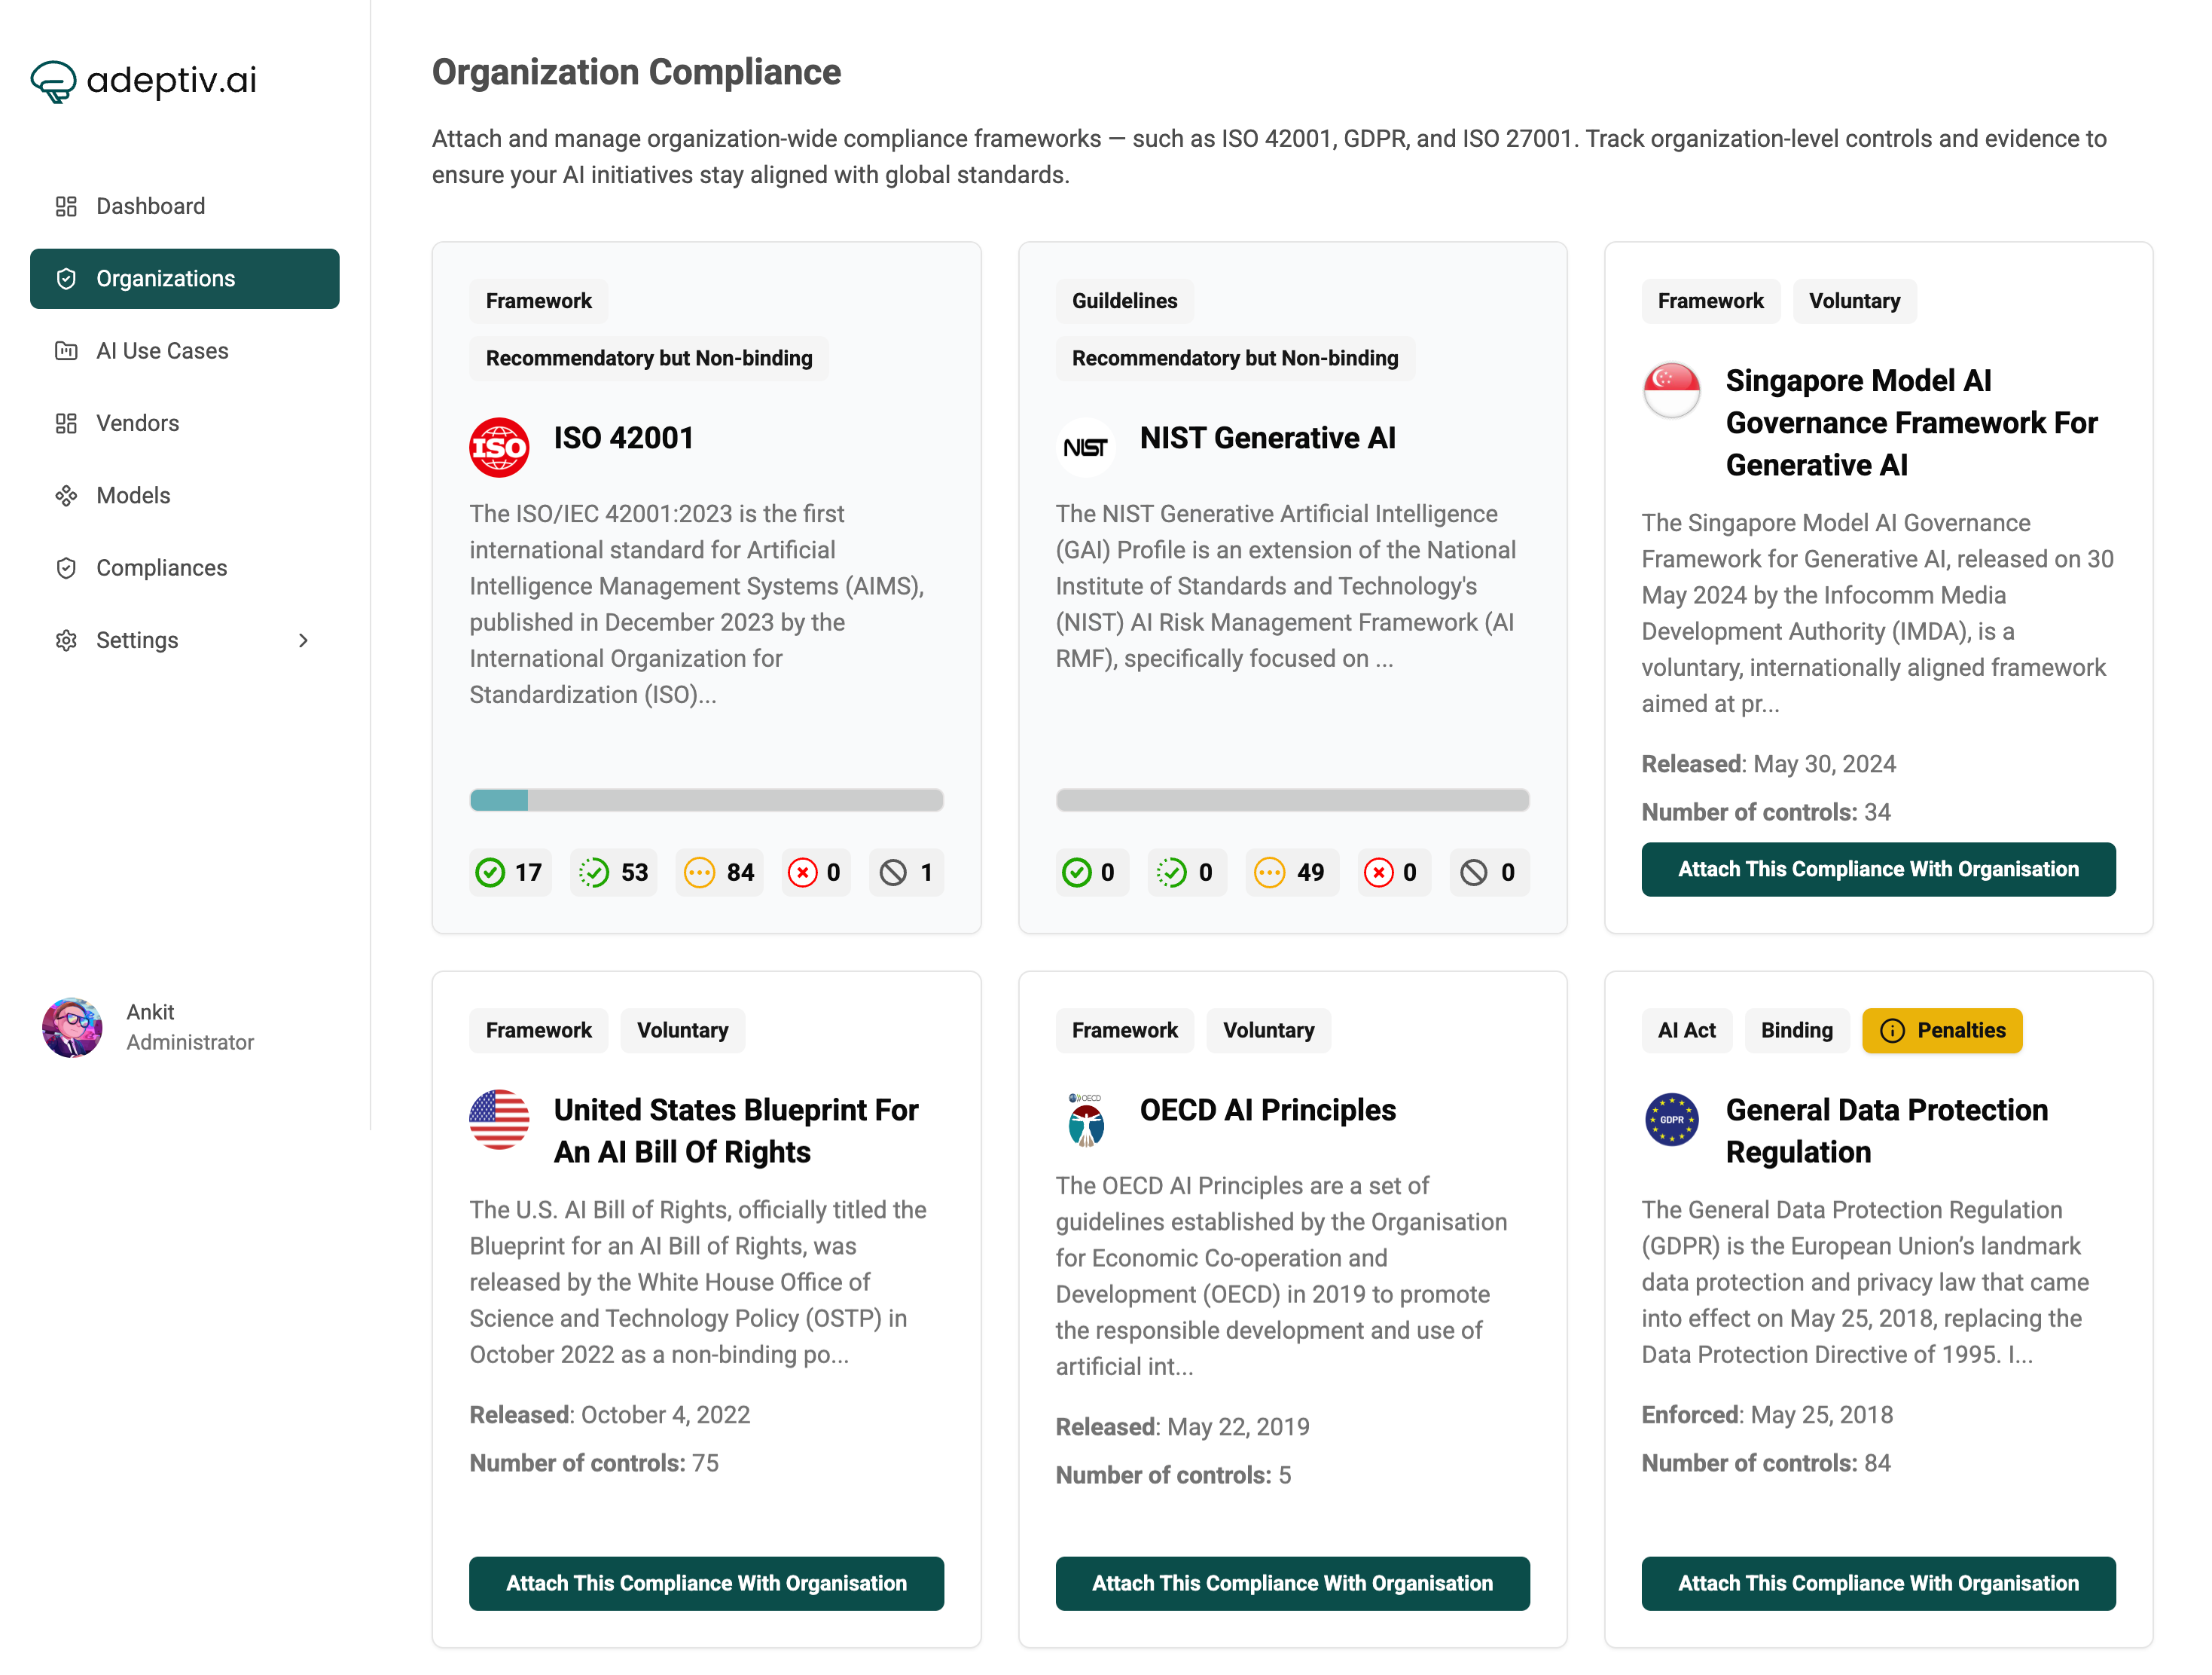The image size is (2212, 1675).
Task: Click the Singapore flag icon
Action: coord(1671,390)
